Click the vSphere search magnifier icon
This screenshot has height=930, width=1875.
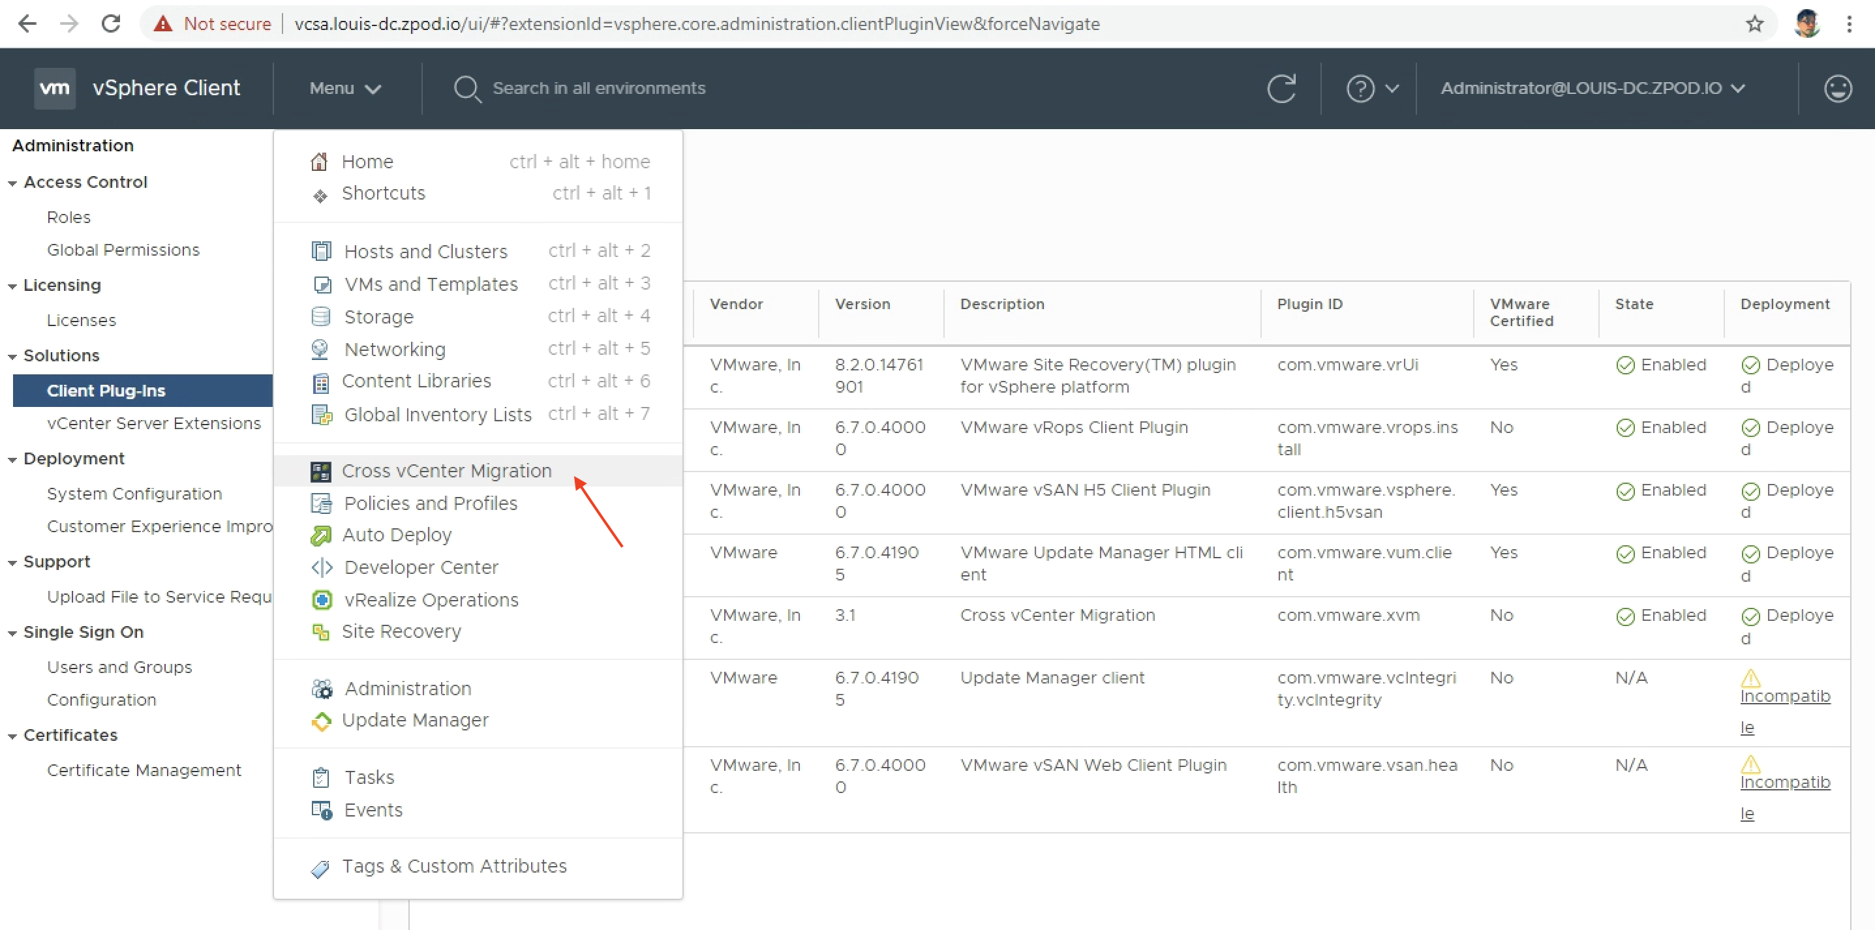click(x=466, y=89)
